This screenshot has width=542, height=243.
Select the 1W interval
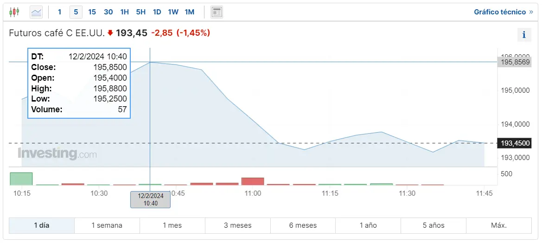(x=173, y=12)
